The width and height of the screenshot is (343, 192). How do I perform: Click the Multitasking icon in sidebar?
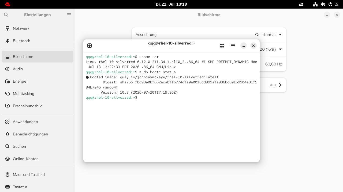(8, 94)
